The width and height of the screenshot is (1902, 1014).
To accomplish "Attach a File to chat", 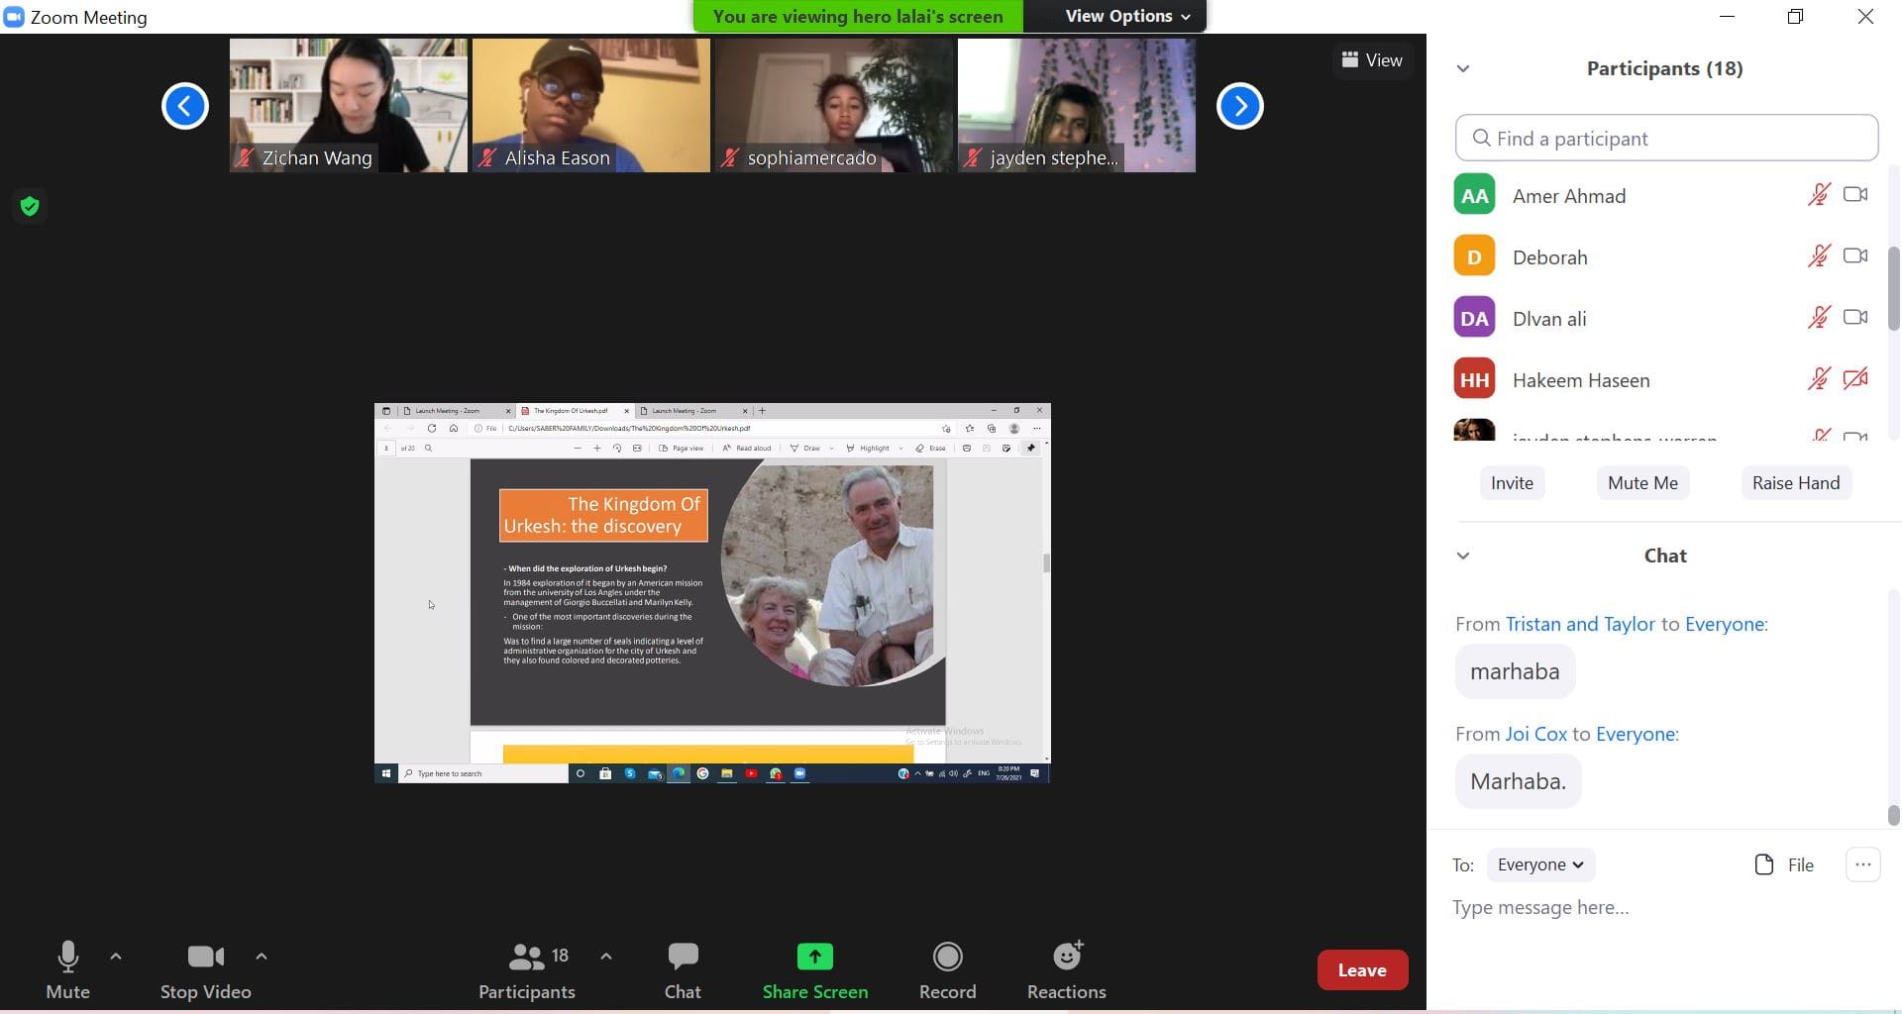I will 1784,864.
